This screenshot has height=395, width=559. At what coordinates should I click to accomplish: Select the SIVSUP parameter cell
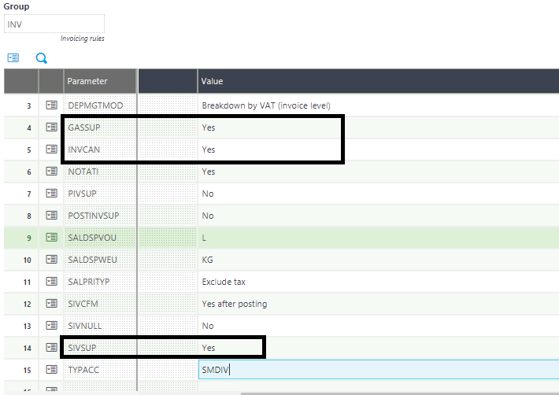pos(100,348)
